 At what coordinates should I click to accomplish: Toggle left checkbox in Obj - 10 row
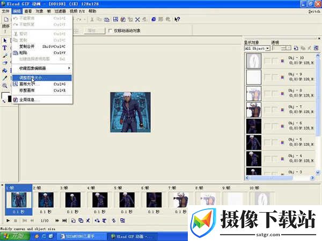267,61
